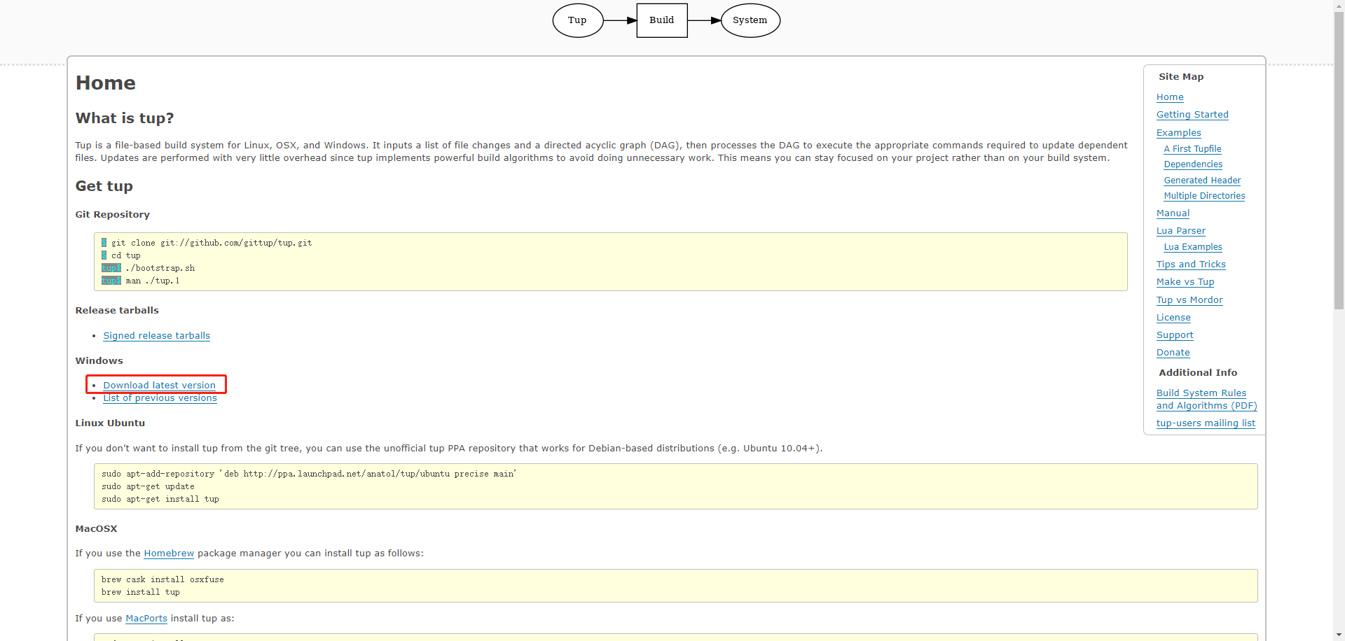Open List of previous versions
Image resolution: width=1345 pixels, height=641 pixels.
point(160,398)
